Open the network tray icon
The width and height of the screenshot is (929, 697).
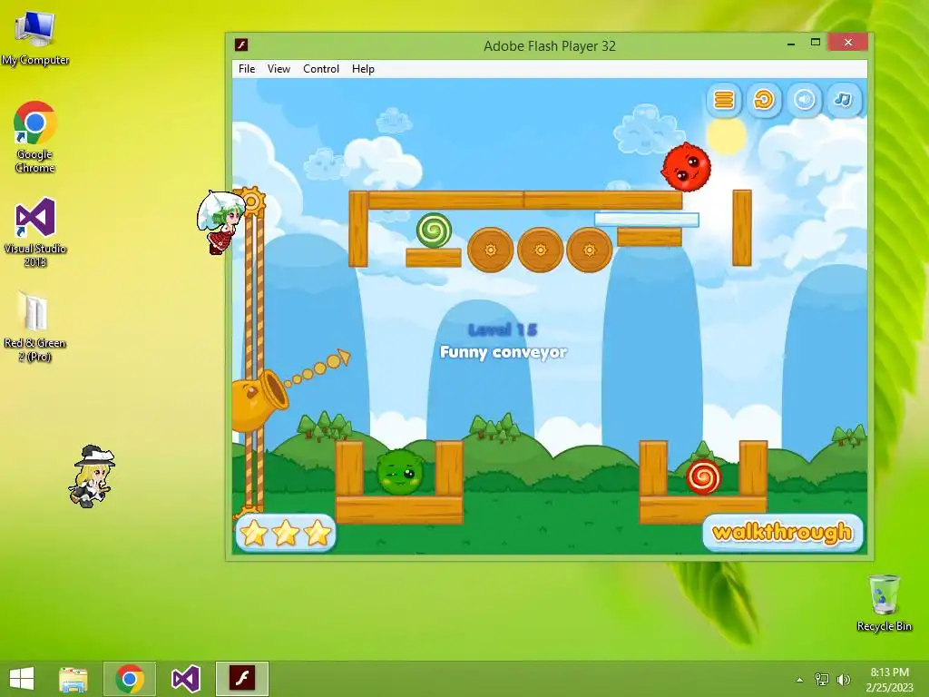pyautogui.click(x=822, y=679)
